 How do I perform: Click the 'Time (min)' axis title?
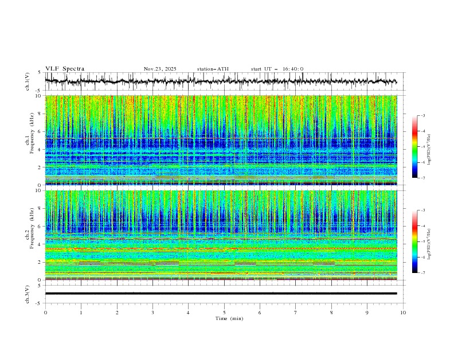pos(229,318)
